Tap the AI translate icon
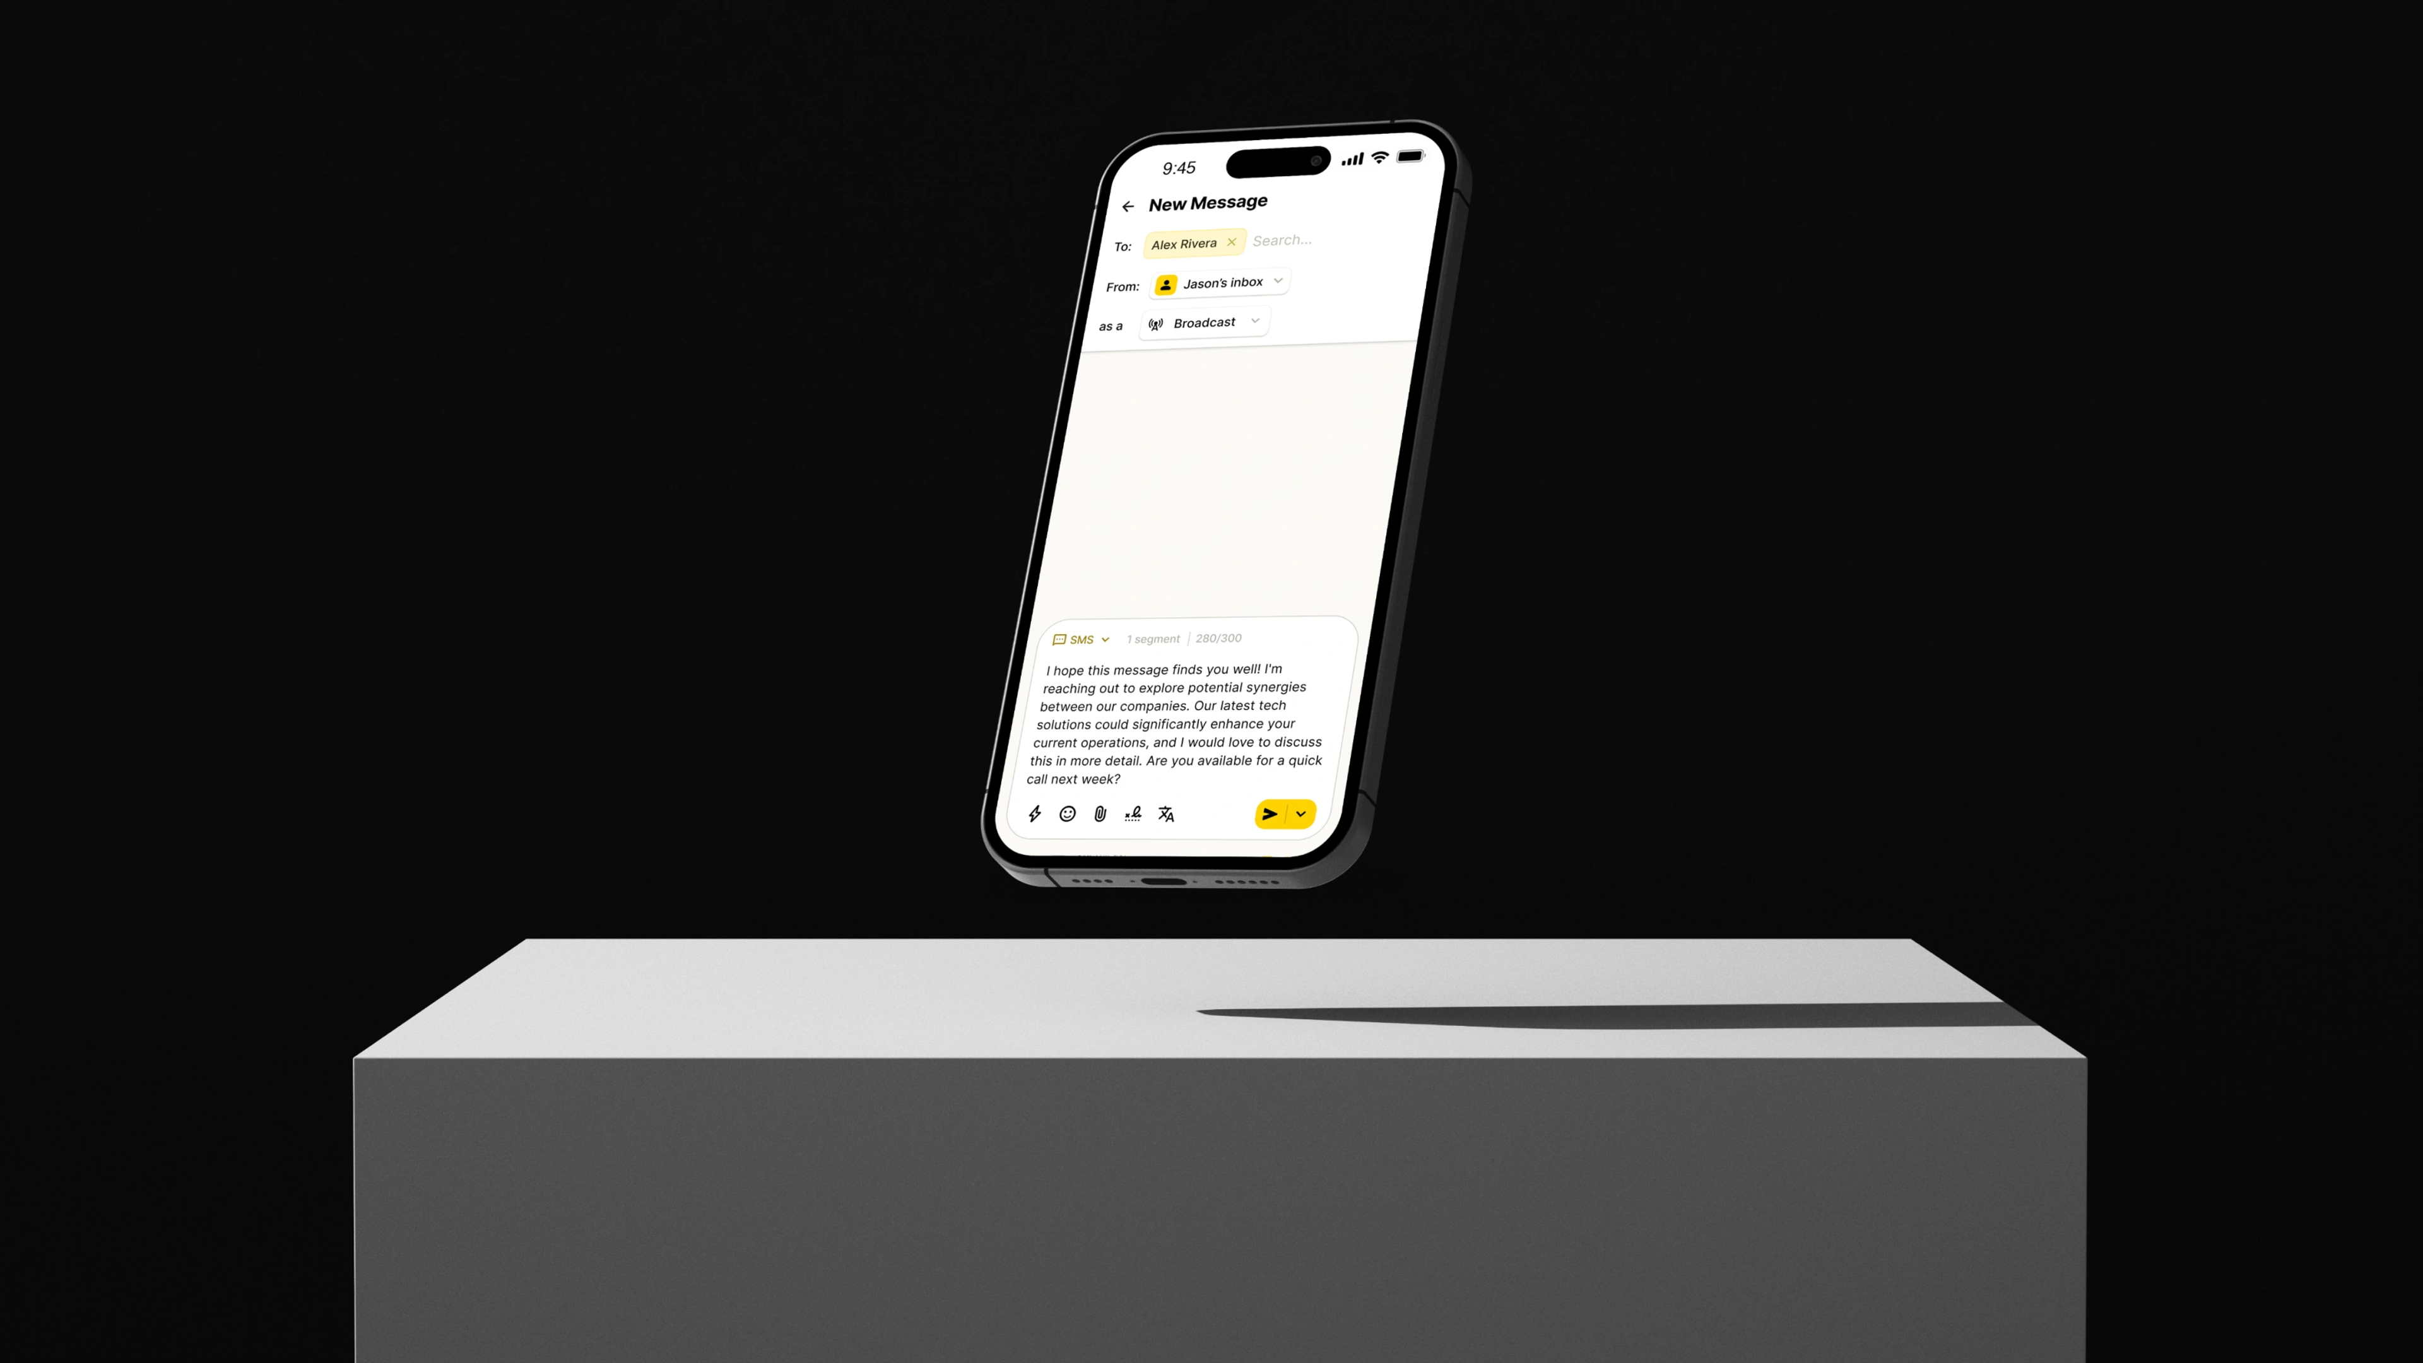The width and height of the screenshot is (2423, 1363). [1167, 814]
